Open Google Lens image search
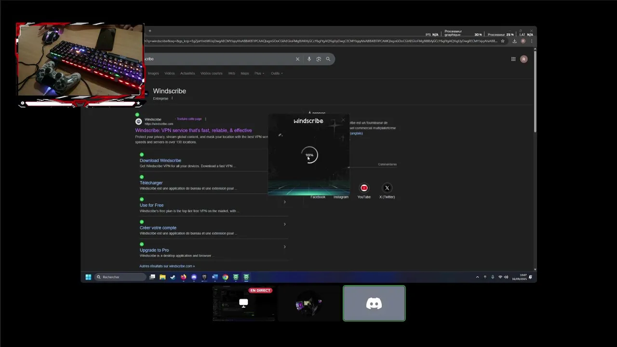 (319, 59)
